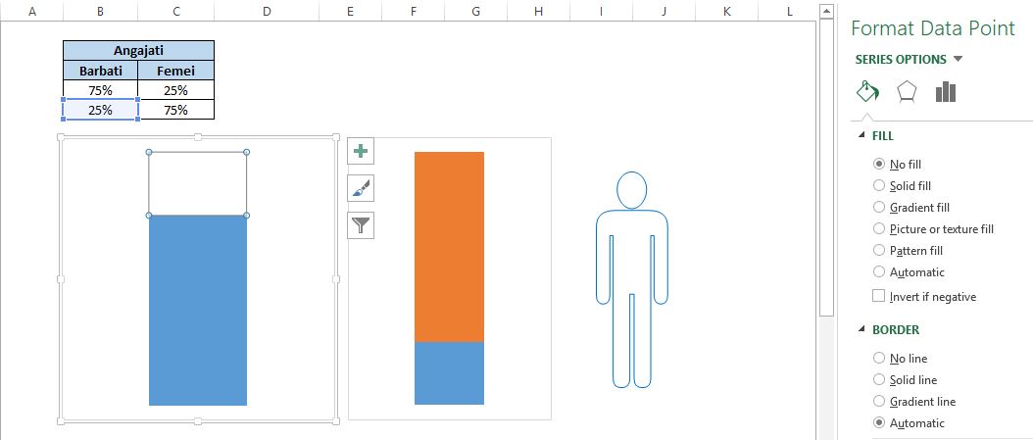Select the Gradient fill option
Image resolution: width=1033 pixels, height=440 pixels.
pos(879,208)
